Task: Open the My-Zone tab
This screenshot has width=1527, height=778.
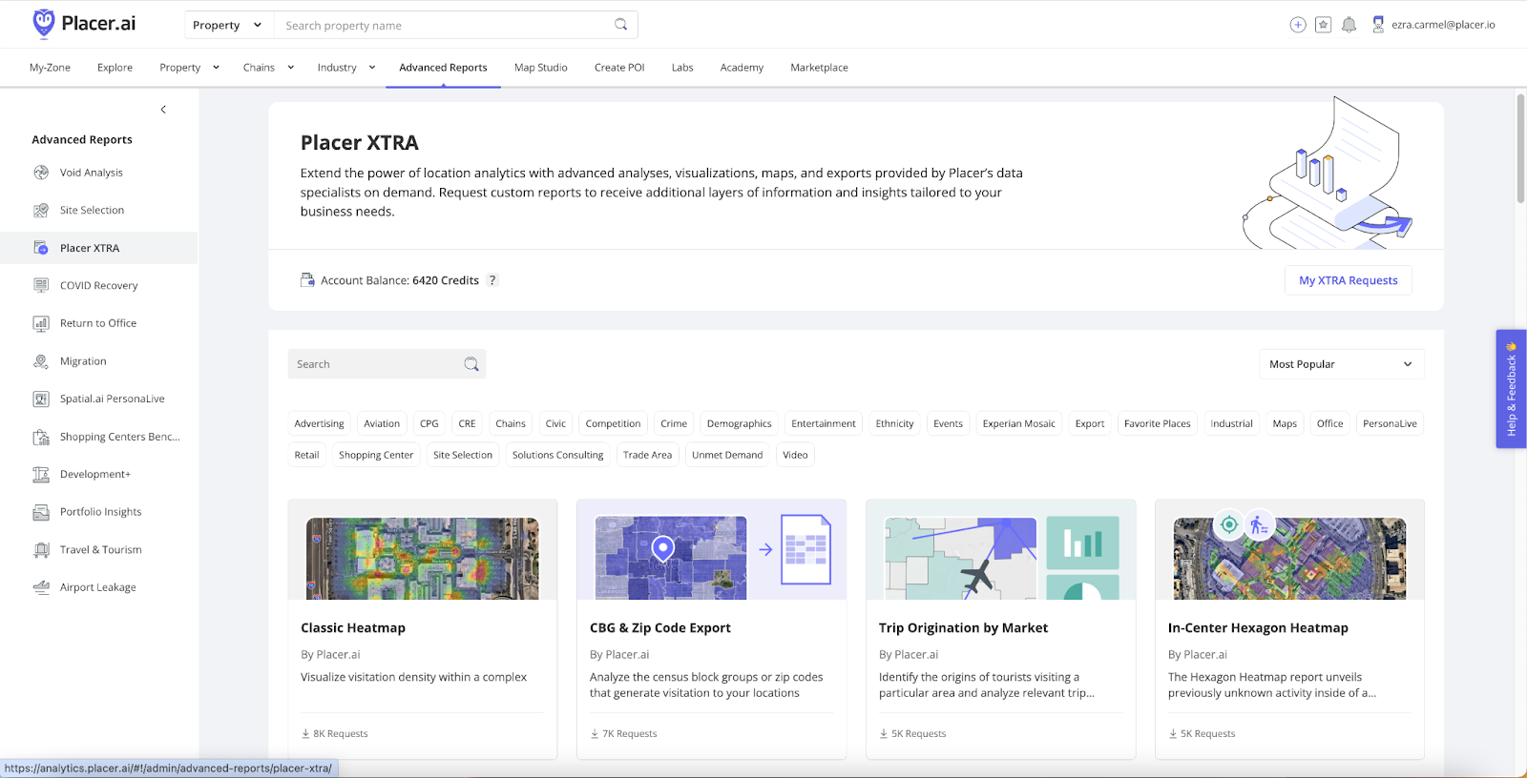Action: [x=50, y=68]
